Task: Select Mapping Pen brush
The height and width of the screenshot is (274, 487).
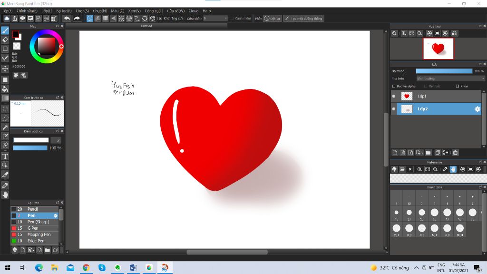Action: [x=35, y=235]
